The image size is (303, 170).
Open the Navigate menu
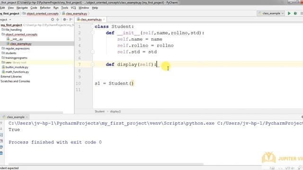coord(22,8)
